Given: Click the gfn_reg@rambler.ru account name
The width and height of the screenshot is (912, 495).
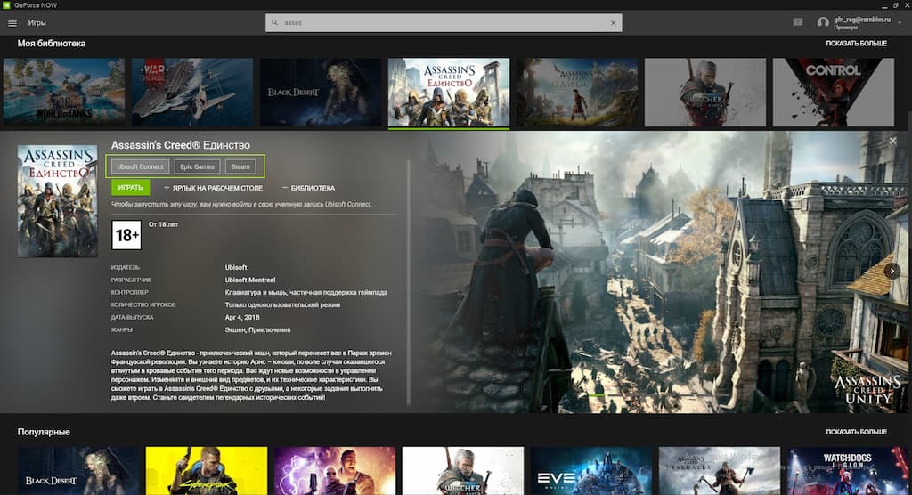Looking at the screenshot, I should [x=862, y=20].
